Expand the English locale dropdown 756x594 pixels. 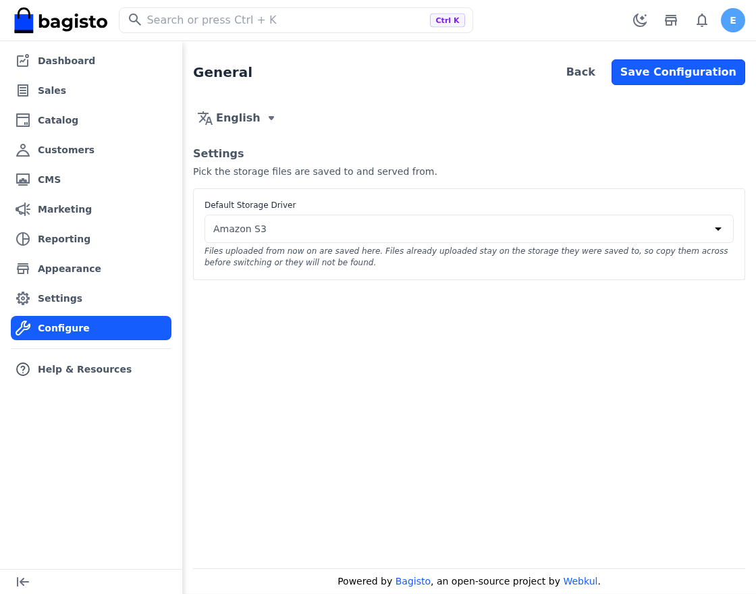click(x=236, y=118)
